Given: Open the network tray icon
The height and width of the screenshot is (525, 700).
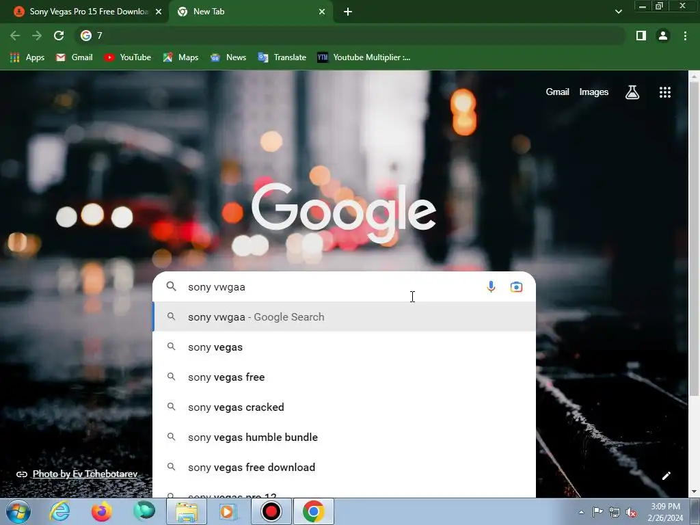Looking at the screenshot, I should (615, 512).
